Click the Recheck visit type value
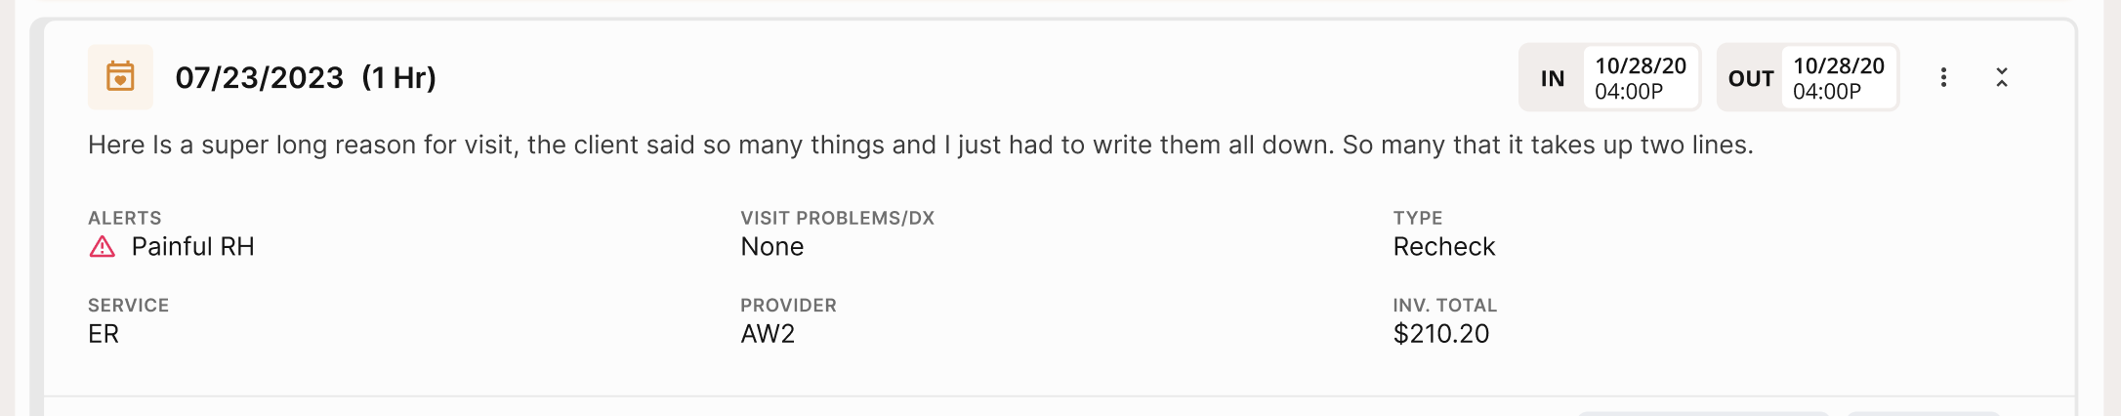The width and height of the screenshot is (2121, 416). [1443, 247]
